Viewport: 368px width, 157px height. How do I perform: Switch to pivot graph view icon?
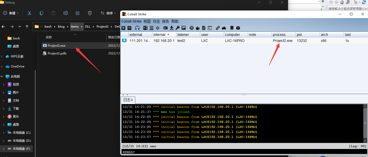(x=145, y=28)
